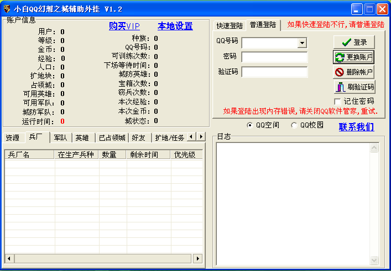The width and height of the screenshot is (391, 271).
Task: Select the QQ校园 radio button
Action: coord(294,125)
